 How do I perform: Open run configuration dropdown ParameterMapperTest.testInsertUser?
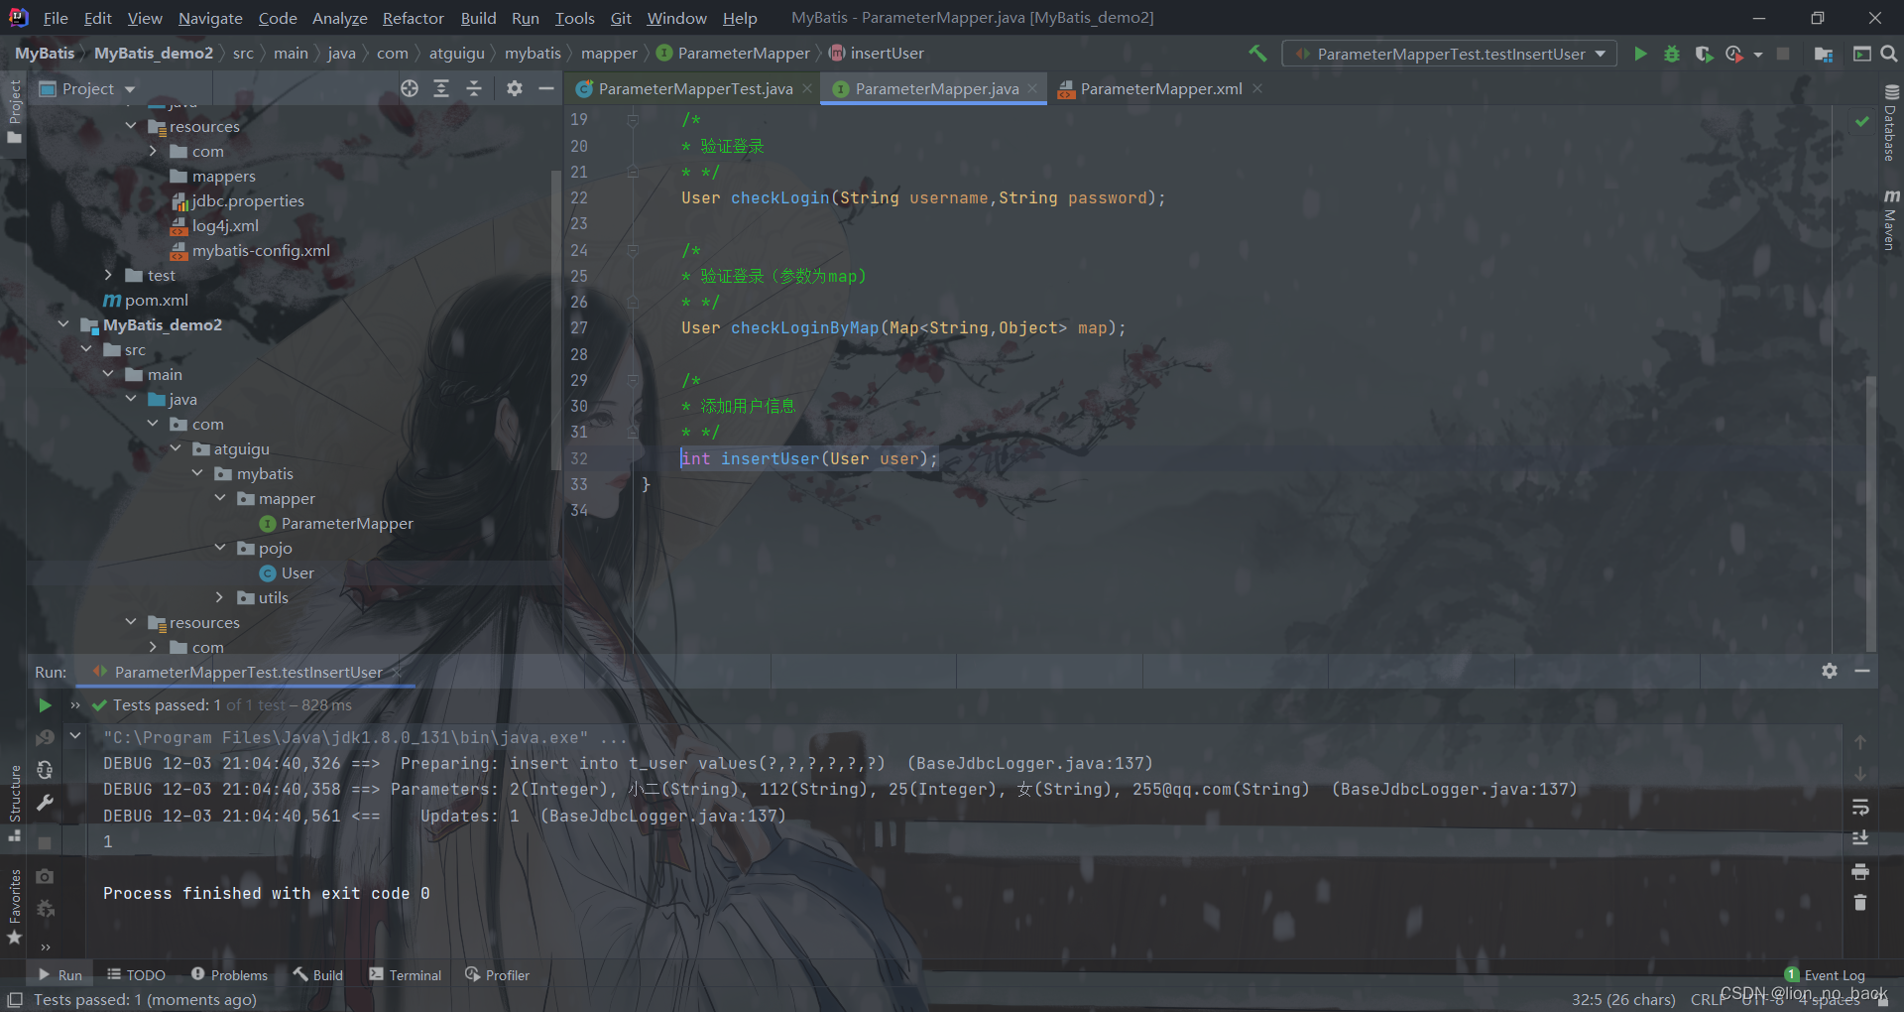(1450, 54)
